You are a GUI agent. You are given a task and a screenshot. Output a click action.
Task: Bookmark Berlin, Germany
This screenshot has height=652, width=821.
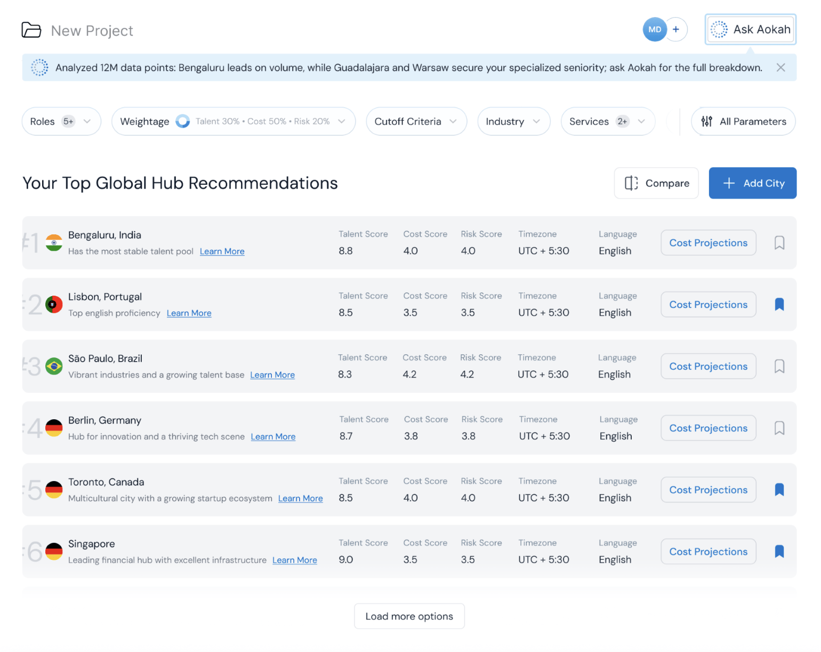coord(779,428)
